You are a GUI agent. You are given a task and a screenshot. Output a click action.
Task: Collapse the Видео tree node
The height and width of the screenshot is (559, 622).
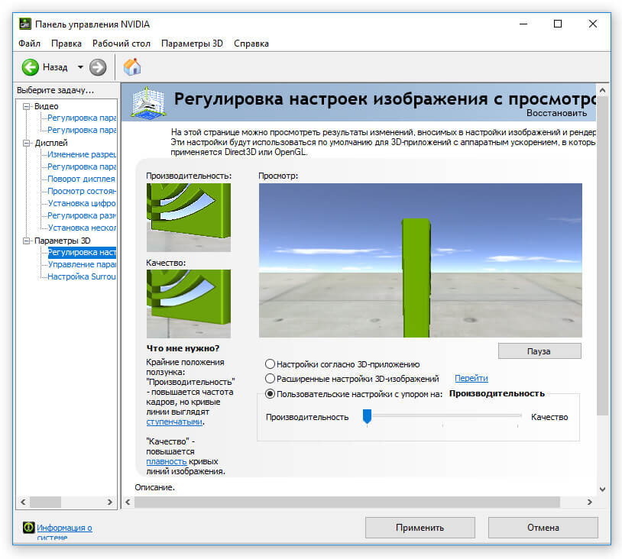[26, 106]
